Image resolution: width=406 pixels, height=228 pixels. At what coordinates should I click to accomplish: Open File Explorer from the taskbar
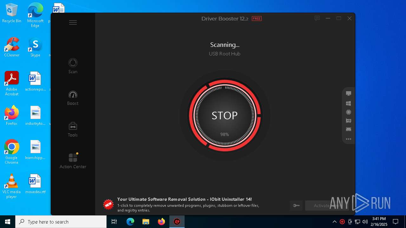pyautogui.click(x=146, y=222)
